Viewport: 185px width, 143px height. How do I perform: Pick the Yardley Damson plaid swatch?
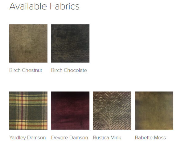point(28,111)
